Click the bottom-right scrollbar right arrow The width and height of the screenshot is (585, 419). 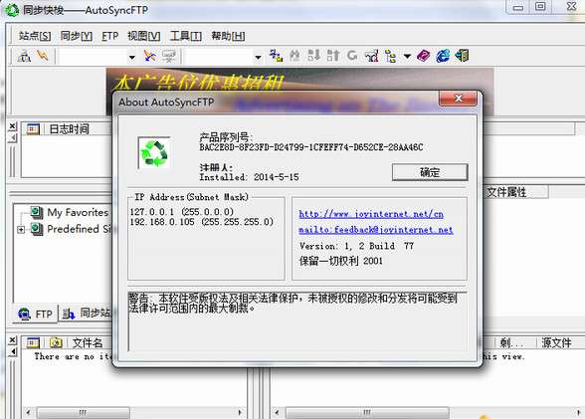[x=579, y=413]
